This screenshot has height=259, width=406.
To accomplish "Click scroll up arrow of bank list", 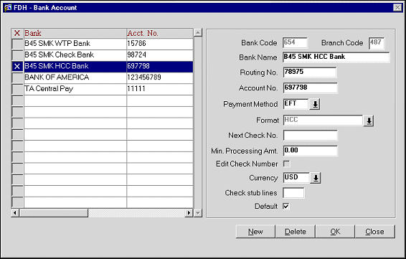I will tap(198, 32).
